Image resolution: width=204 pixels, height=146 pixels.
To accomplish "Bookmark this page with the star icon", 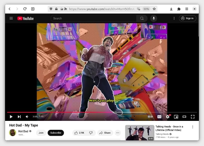I will pyautogui.click(x=154, y=9).
